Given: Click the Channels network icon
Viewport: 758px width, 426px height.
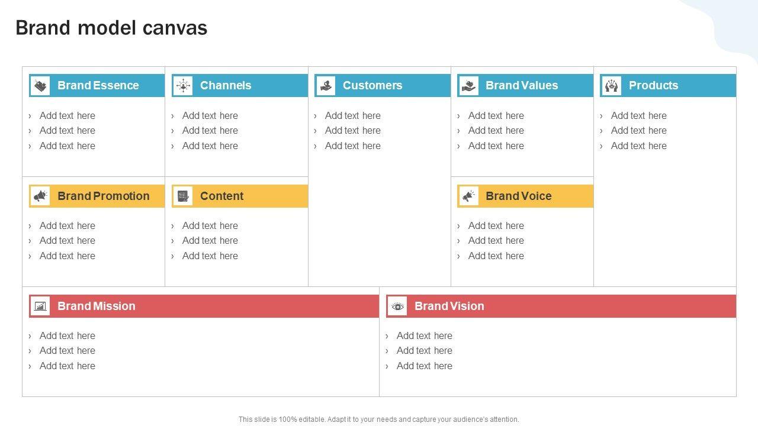Looking at the screenshot, I should (183, 86).
